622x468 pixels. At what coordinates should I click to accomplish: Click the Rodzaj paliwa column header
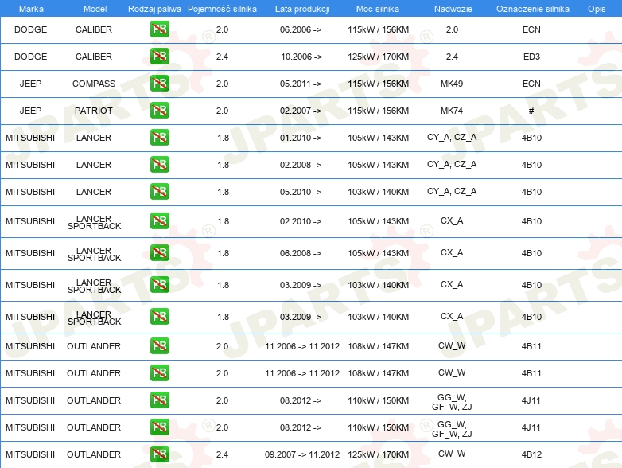tap(154, 8)
